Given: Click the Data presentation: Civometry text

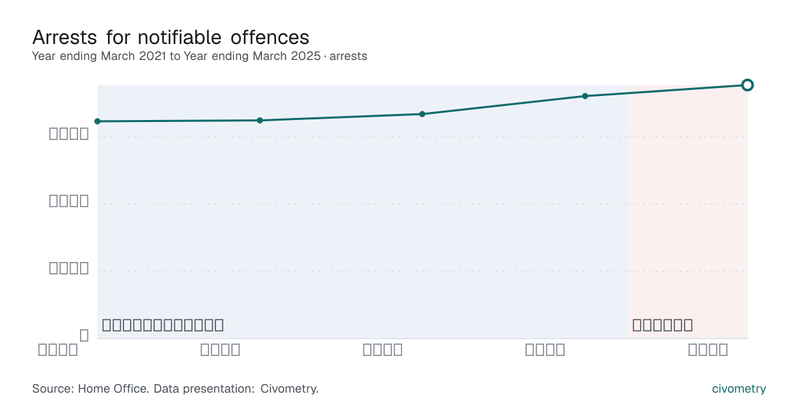Looking at the screenshot, I should click(x=236, y=389).
